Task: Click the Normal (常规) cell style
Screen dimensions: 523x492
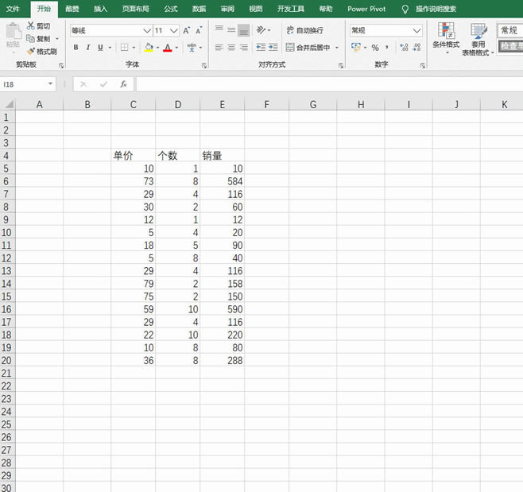Action: 509,30
